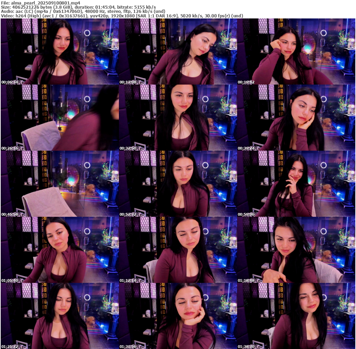The height and width of the screenshot is (349, 356).
Task: Pick the frame stamped 00:52:32
Action: pos(178,184)
